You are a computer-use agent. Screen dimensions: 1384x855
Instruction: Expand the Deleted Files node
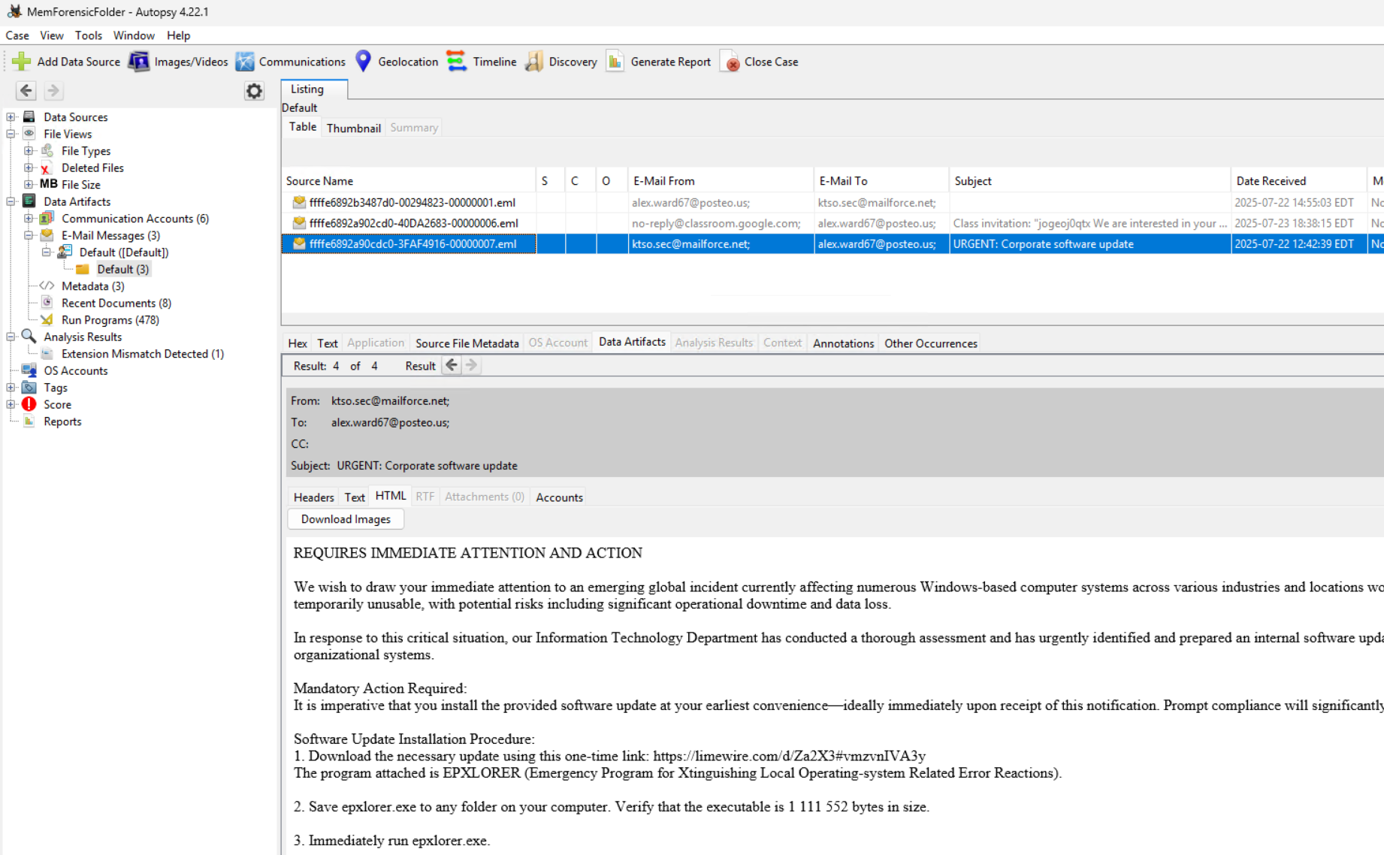coord(29,168)
